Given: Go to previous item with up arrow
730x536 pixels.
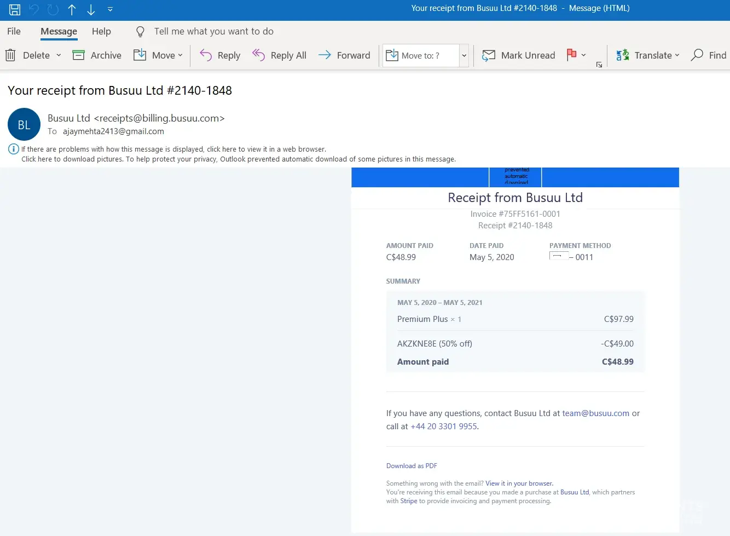Looking at the screenshot, I should click(x=72, y=9).
